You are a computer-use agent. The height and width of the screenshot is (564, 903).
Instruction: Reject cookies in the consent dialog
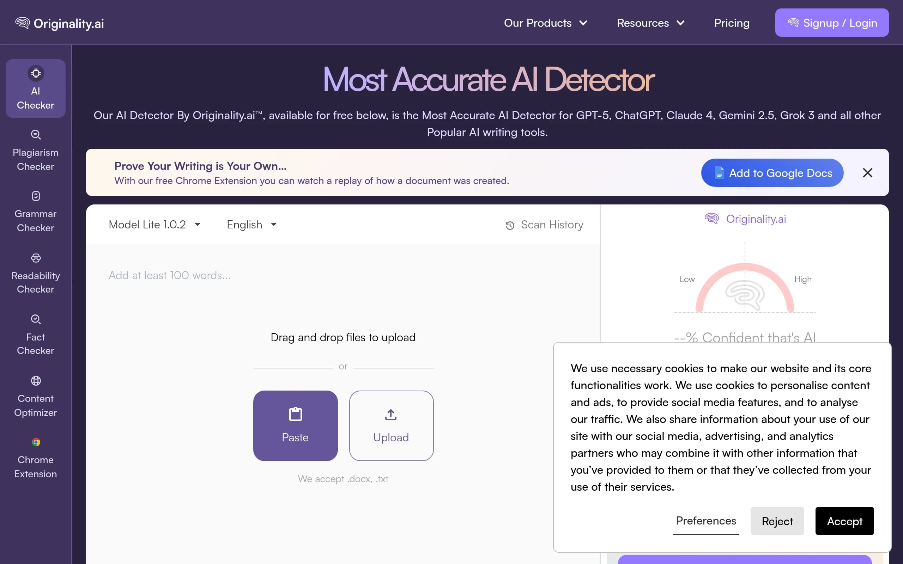point(777,521)
